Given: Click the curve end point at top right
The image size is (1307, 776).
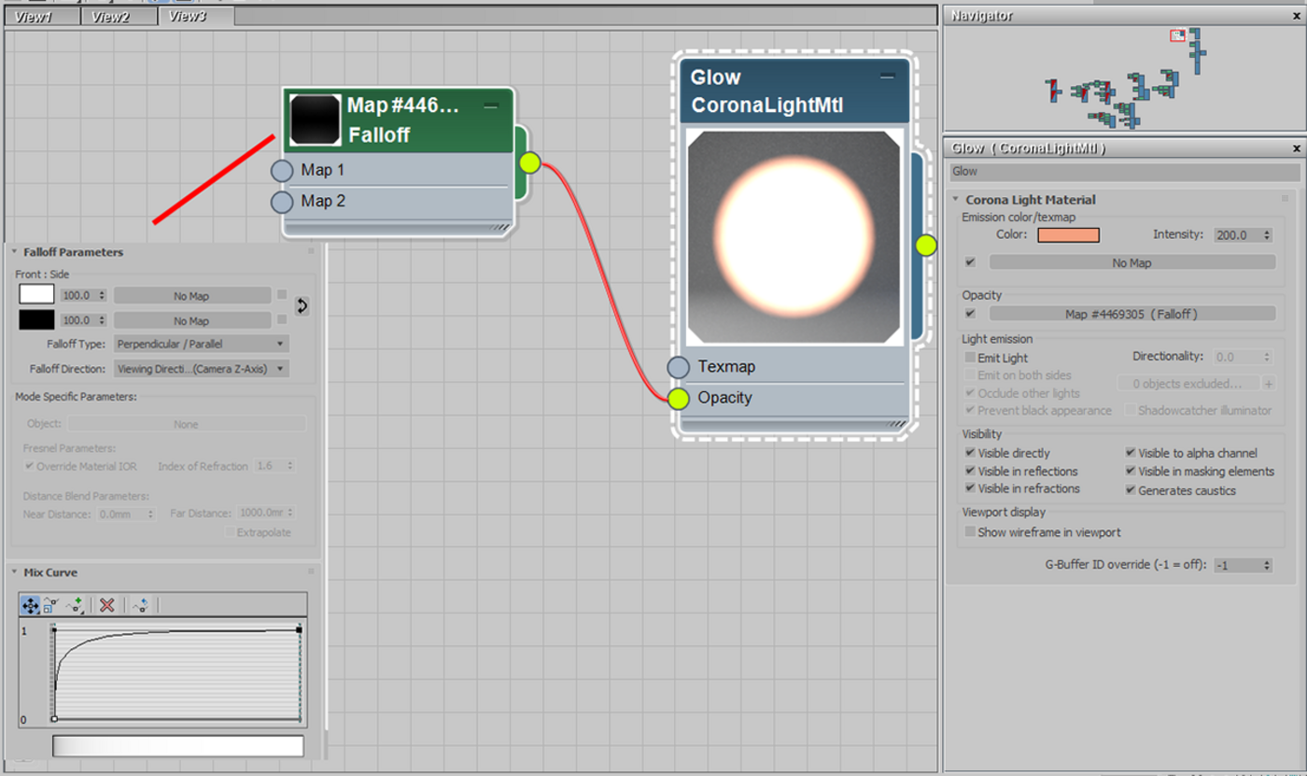Looking at the screenshot, I should point(299,630).
